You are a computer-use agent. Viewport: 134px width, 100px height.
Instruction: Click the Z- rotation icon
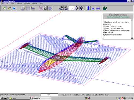point(82,8)
